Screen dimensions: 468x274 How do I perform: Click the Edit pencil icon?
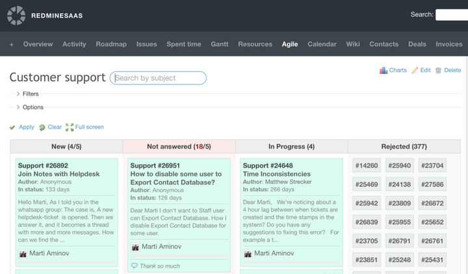(x=415, y=70)
